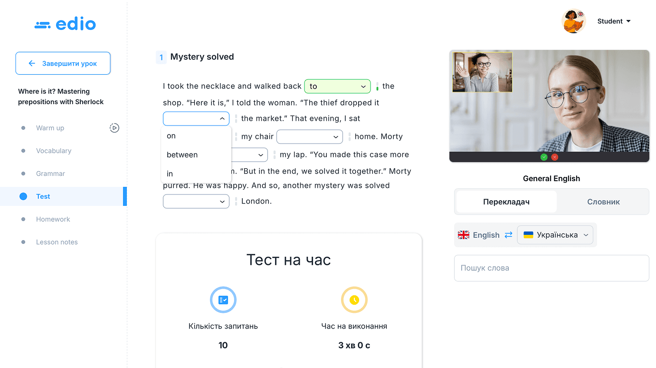Click the 'Mystery solved' heading
Viewport: 656px width, 368px height.
[202, 57]
